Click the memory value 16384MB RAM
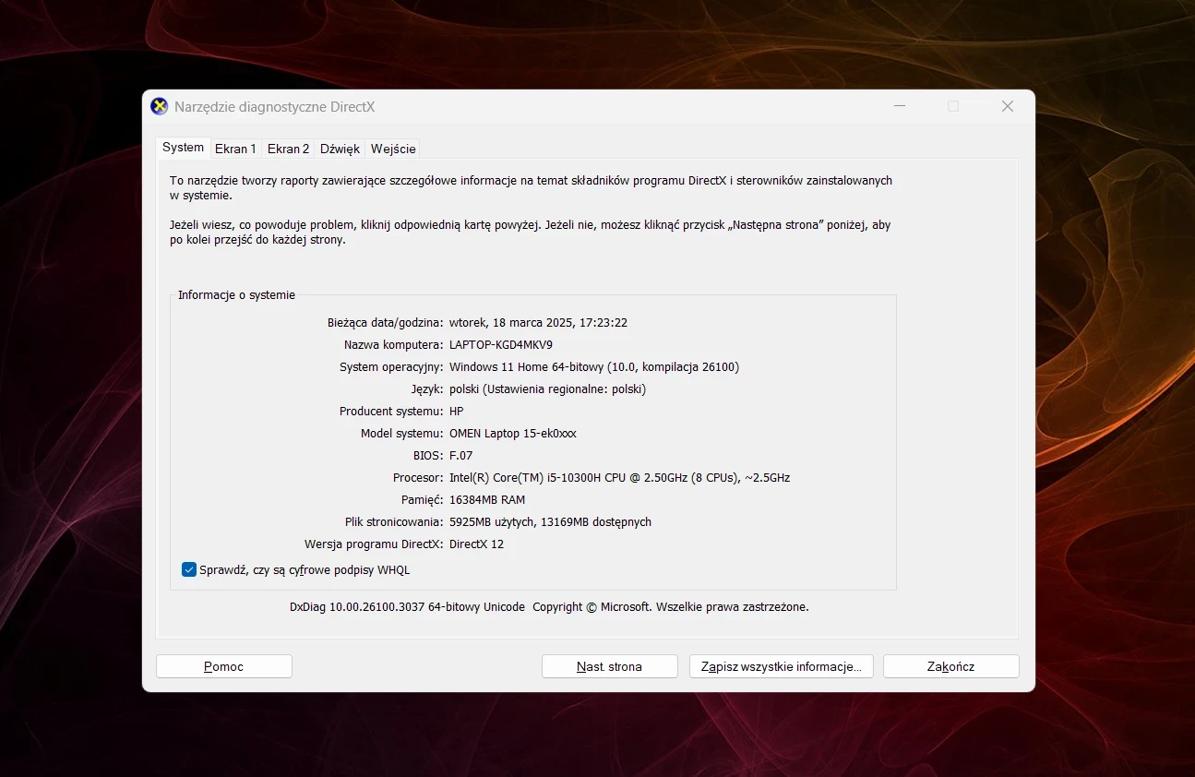1195x777 pixels. (487, 500)
